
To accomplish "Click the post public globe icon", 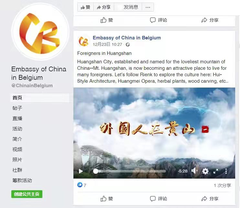I will (128, 45).
